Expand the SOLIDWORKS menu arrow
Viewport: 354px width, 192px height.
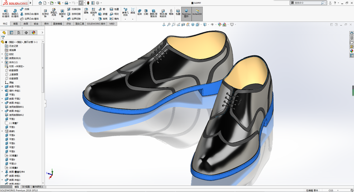tap(30, 3)
